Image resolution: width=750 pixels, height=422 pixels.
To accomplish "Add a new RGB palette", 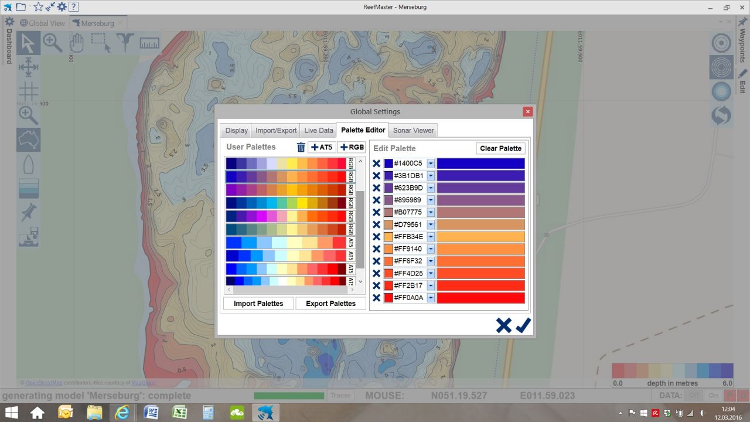I will click(x=352, y=148).
